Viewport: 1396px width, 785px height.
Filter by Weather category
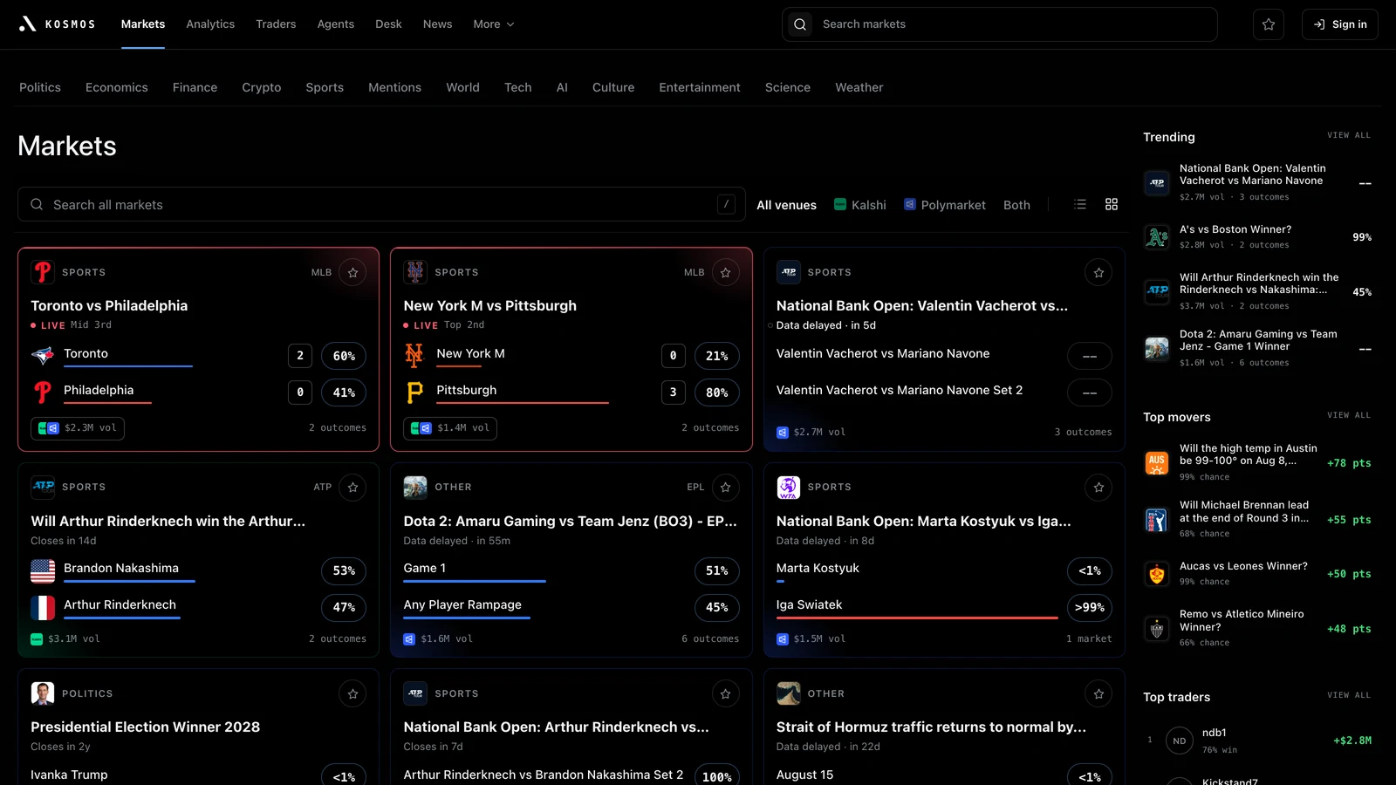pos(859,87)
